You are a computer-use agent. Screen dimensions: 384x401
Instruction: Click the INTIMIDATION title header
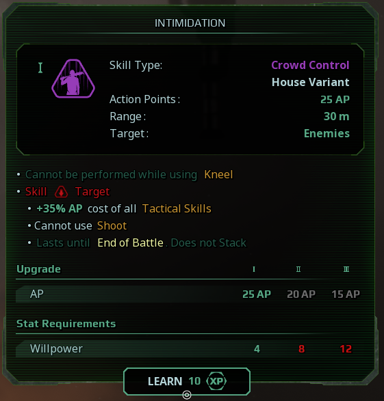pos(190,23)
